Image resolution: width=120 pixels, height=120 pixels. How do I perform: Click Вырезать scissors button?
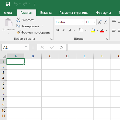pyautogui.click(x=26, y=20)
